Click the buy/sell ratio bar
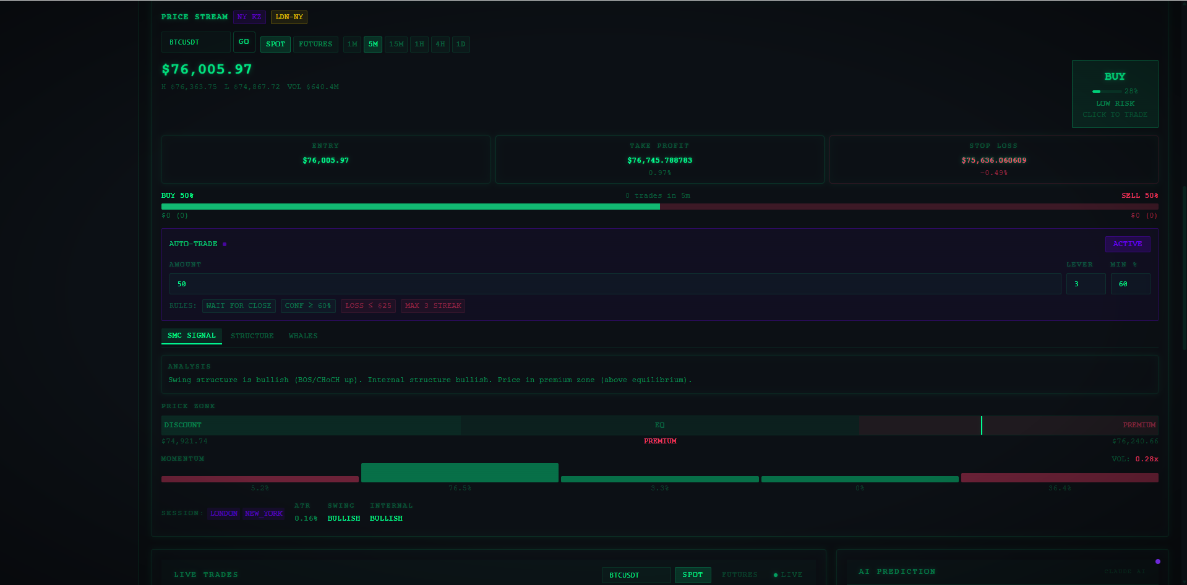This screenshot has width=1187, height=585. point(660,207)
